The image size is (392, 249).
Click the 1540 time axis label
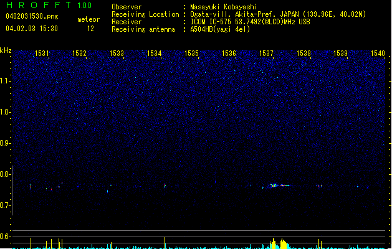point(378,53)
